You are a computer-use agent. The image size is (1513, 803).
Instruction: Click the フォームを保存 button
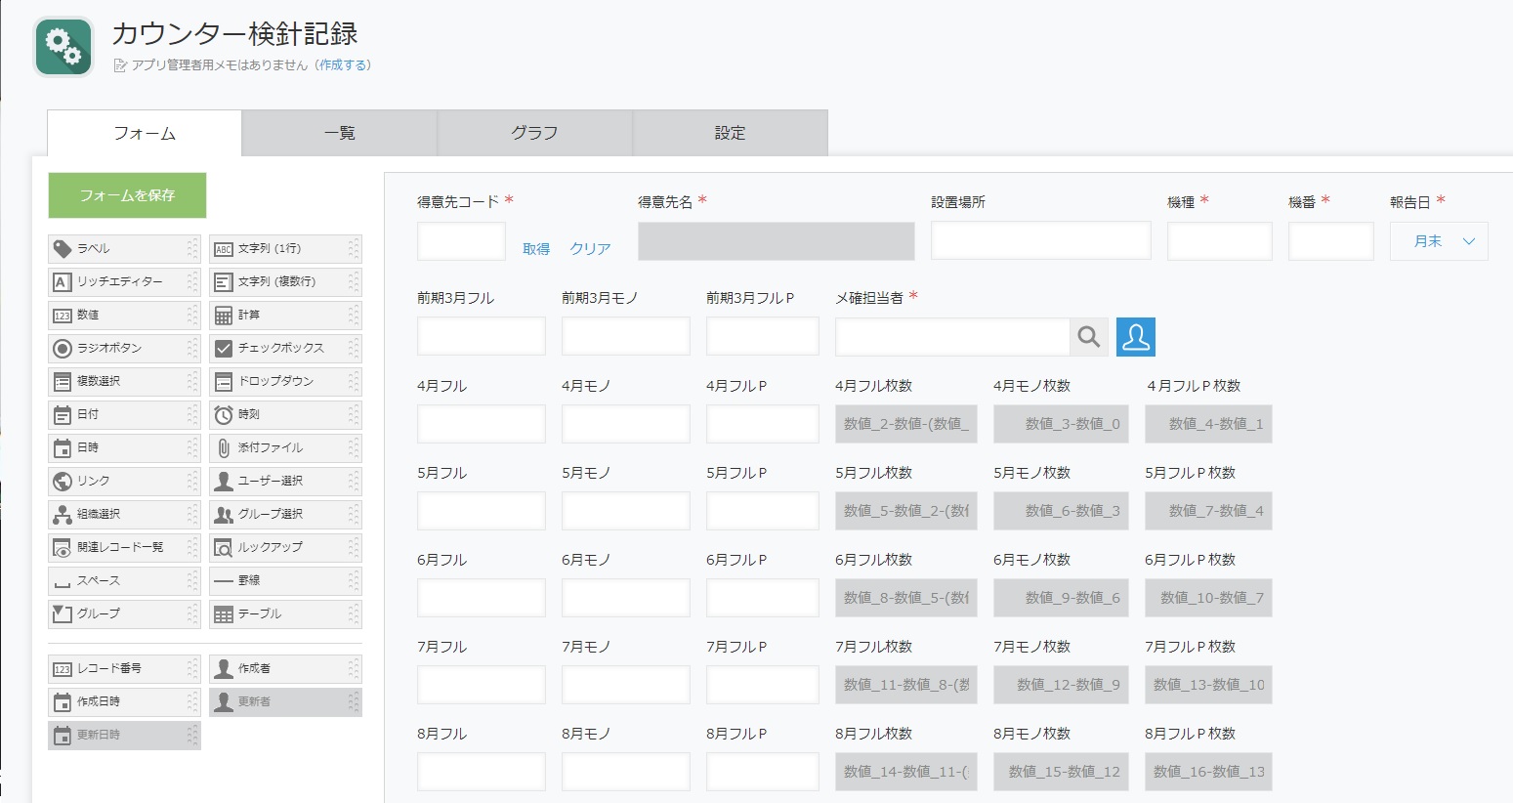127,195
